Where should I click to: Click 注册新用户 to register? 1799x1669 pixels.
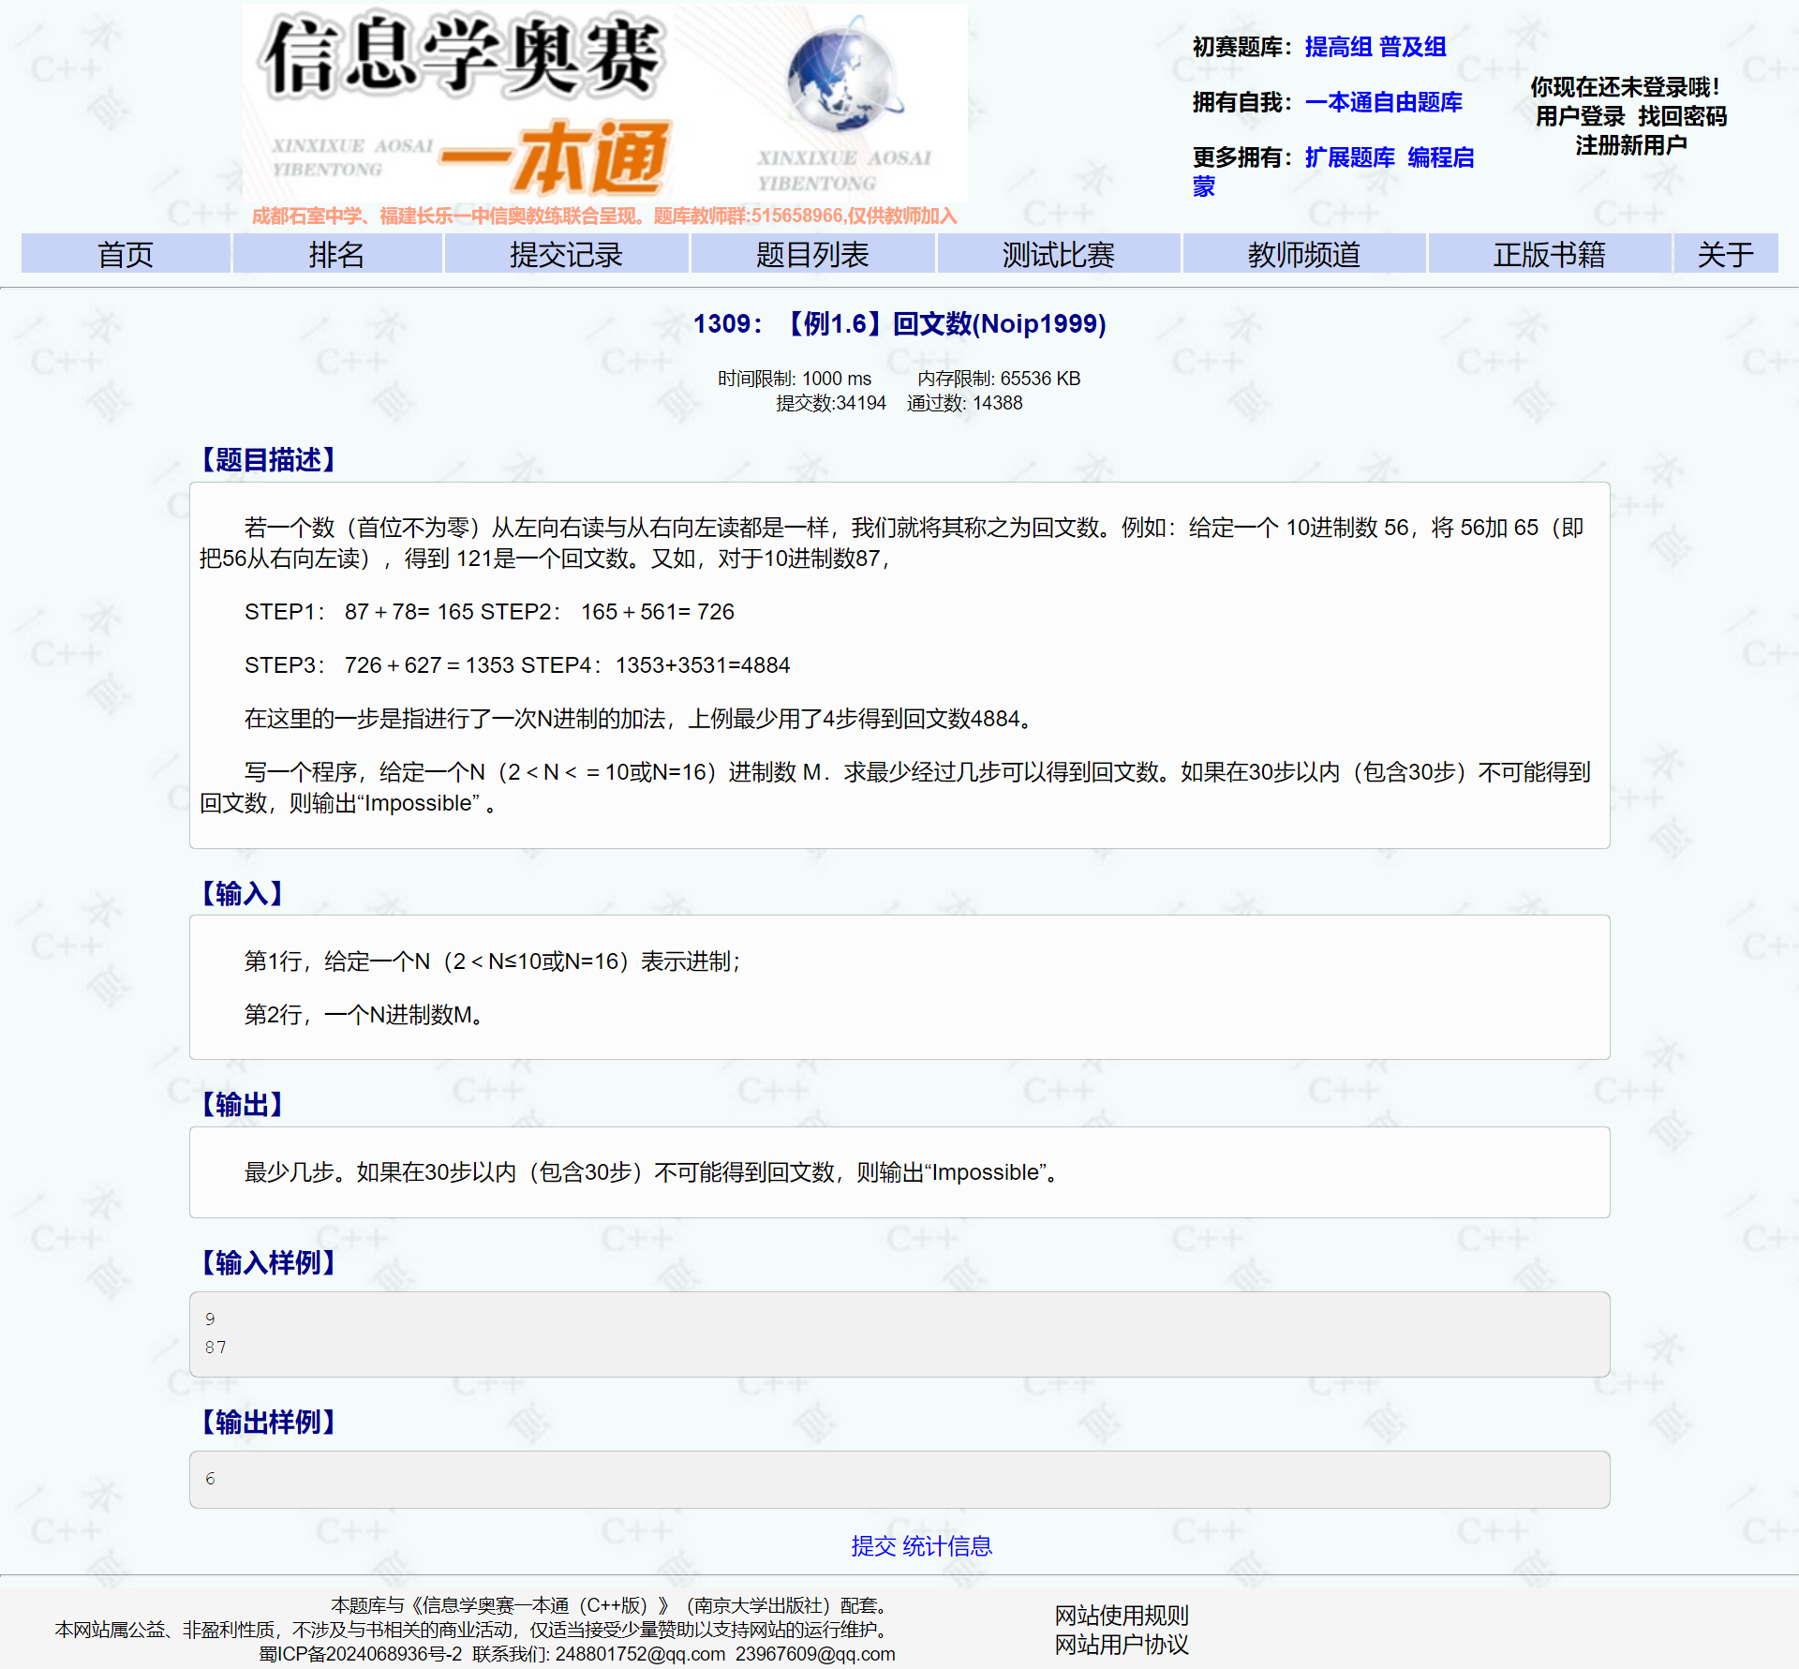tap(1630, 145)
